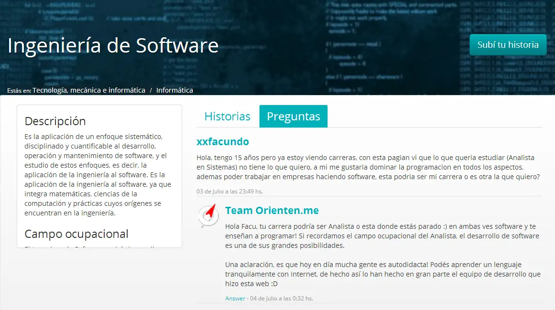555x310 pixels.
Task: Click the description paragraph 'Es la aplicación de un enfoque'
Action: click(x=98, y=175)
